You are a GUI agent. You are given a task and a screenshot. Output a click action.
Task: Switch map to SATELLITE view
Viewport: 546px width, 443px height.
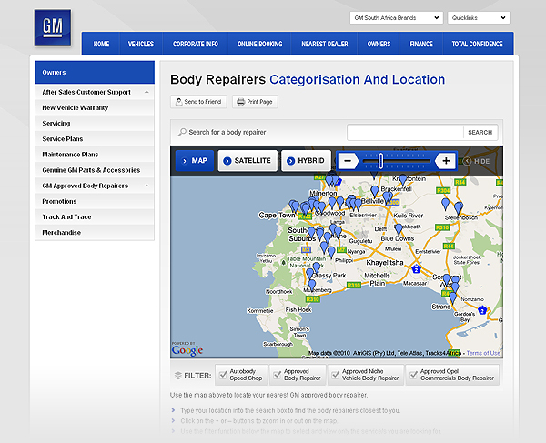pos(248,161)
